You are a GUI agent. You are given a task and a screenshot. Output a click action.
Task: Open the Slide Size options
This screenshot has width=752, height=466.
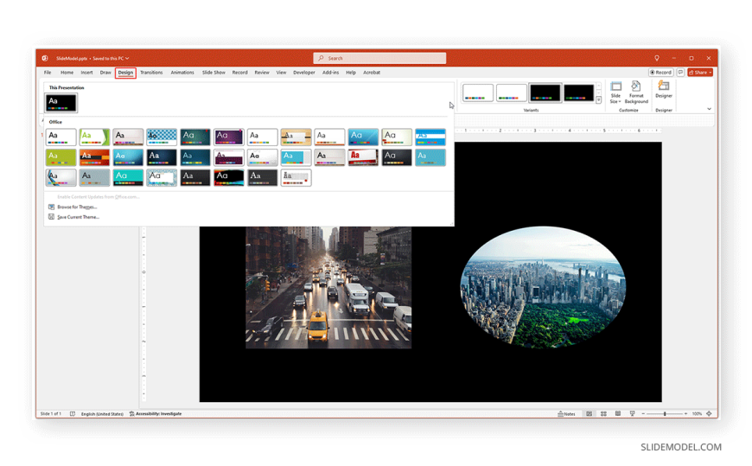coord(615,93)
